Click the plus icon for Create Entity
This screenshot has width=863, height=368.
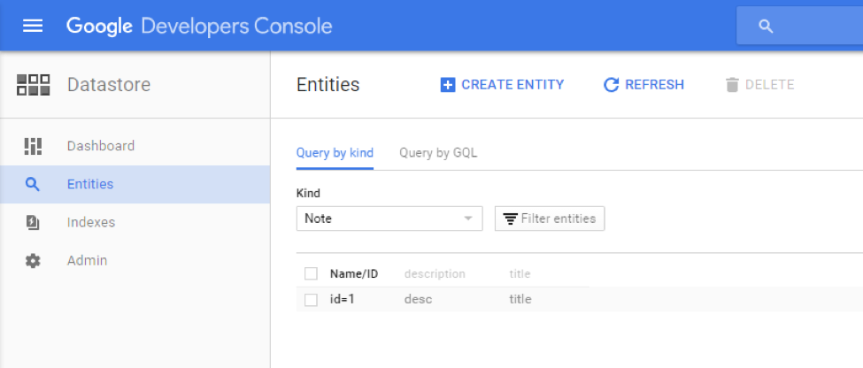(448, 85)
